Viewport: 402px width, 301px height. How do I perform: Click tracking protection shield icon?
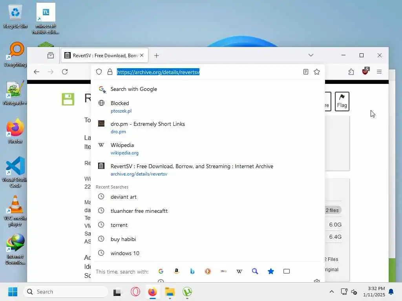[99, 72]
